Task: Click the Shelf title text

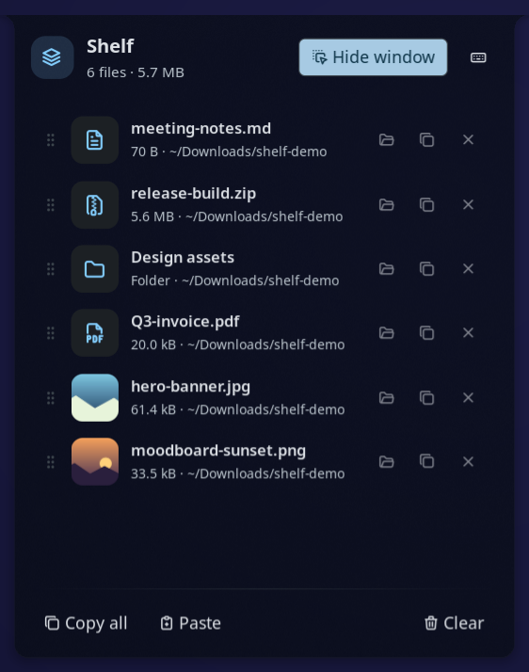Action: click(x=110, y=46)
